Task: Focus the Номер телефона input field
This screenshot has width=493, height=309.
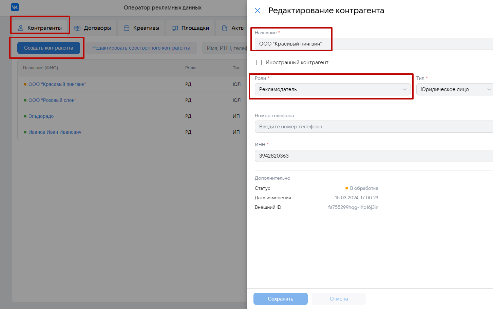Action: click(373, 127)
